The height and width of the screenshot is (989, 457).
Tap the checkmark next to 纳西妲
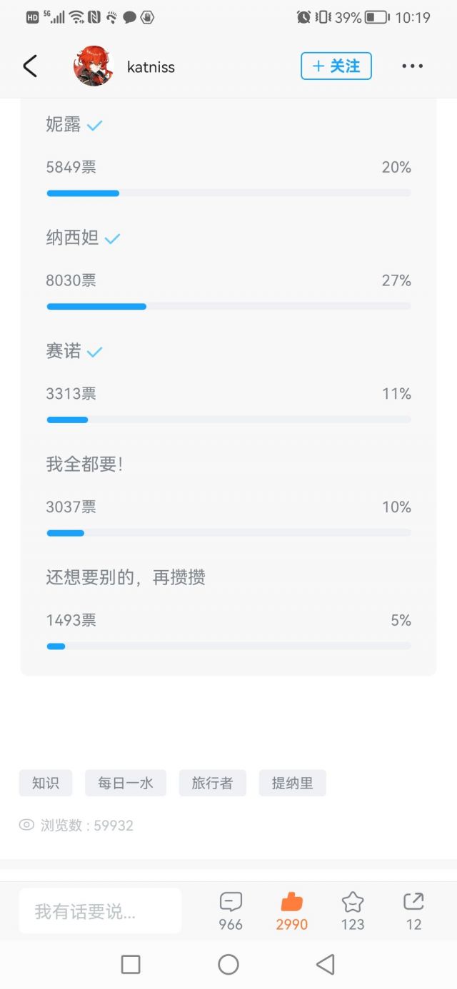(x=112, y=239)
